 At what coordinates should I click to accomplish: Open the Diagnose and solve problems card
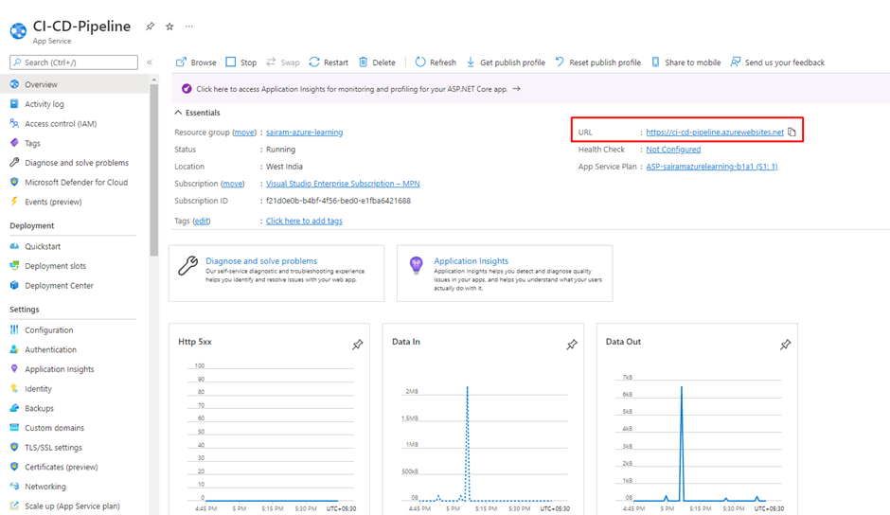[x=276, y=273]
